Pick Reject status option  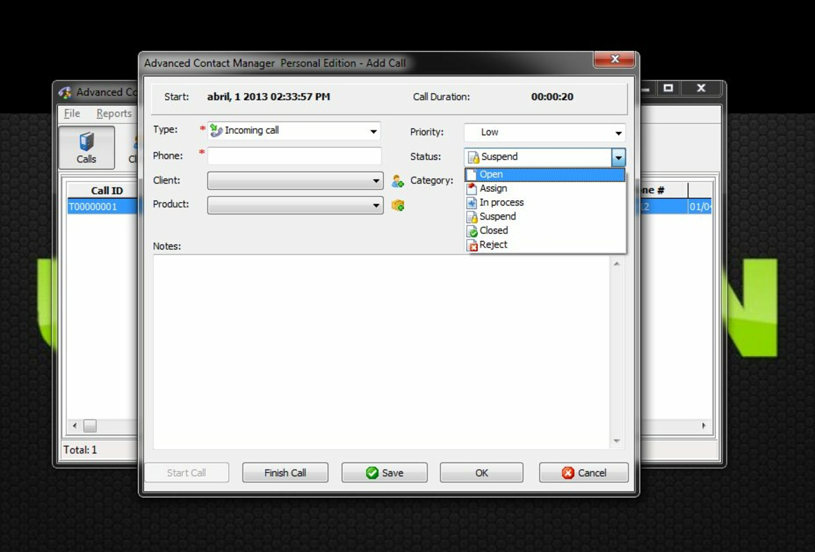click(545, 244)
